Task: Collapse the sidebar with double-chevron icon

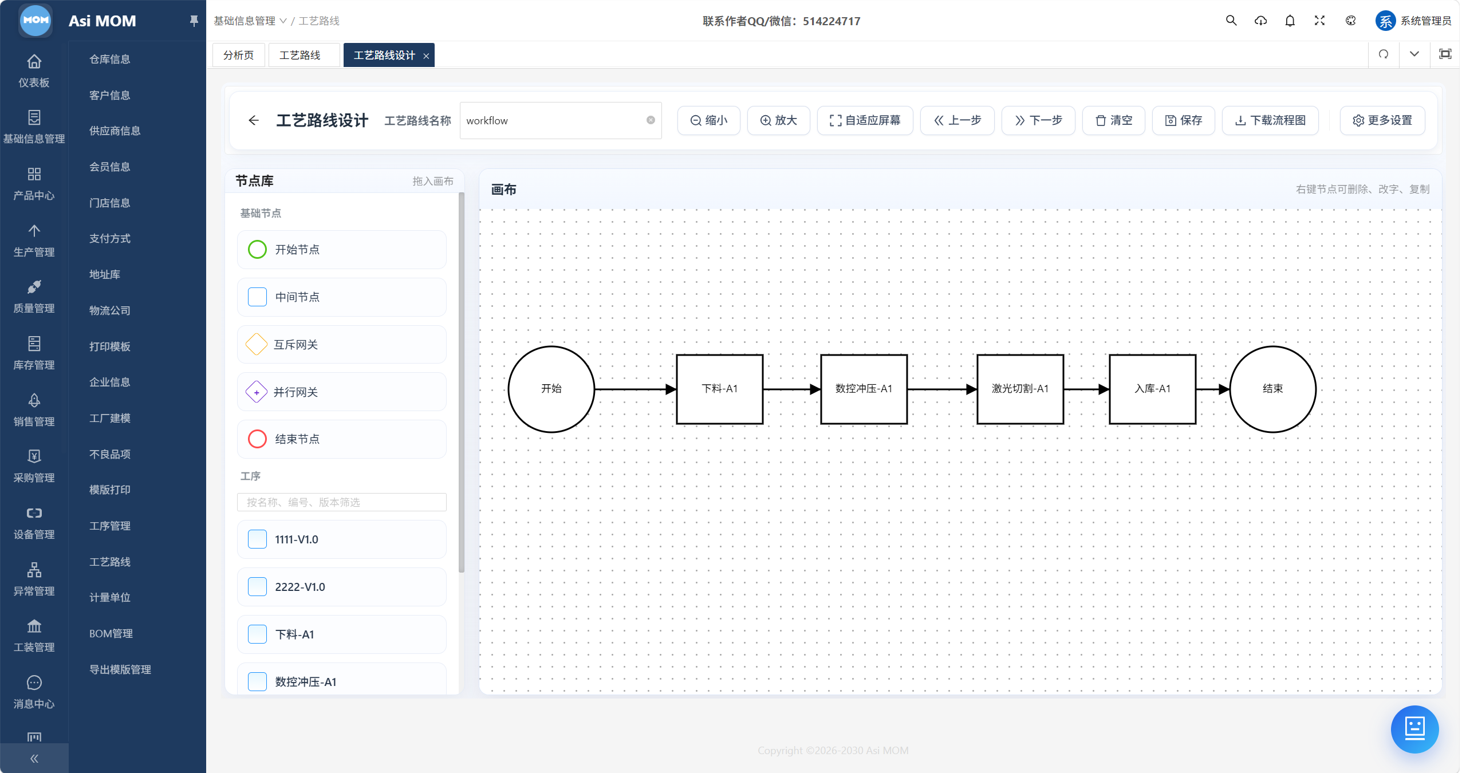Action: click(x=34, y=759)
